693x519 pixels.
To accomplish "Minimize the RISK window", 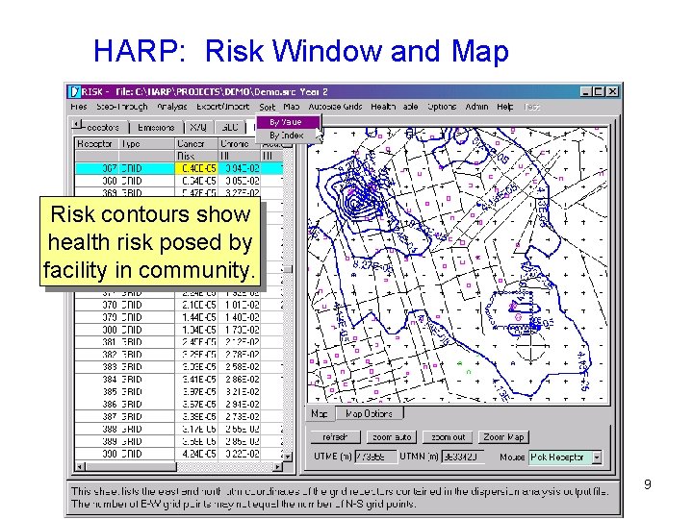I will click(586, 92).
